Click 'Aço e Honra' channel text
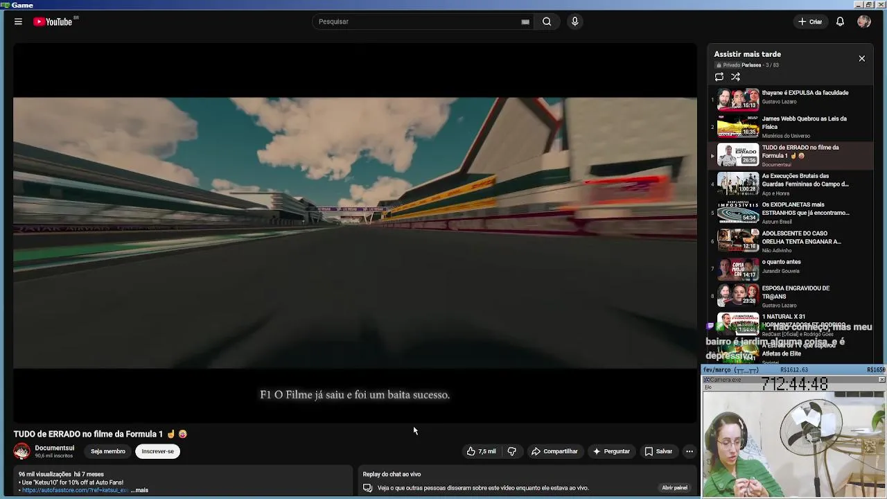The height and width of the screenshot is (499, 887). pos(775,193)
